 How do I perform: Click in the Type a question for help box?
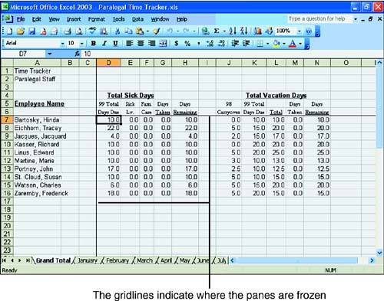pos(320,19)
